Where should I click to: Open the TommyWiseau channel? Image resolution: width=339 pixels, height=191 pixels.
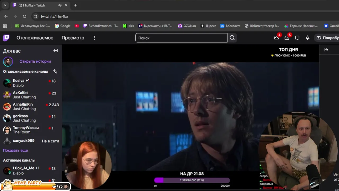[31, 130]
